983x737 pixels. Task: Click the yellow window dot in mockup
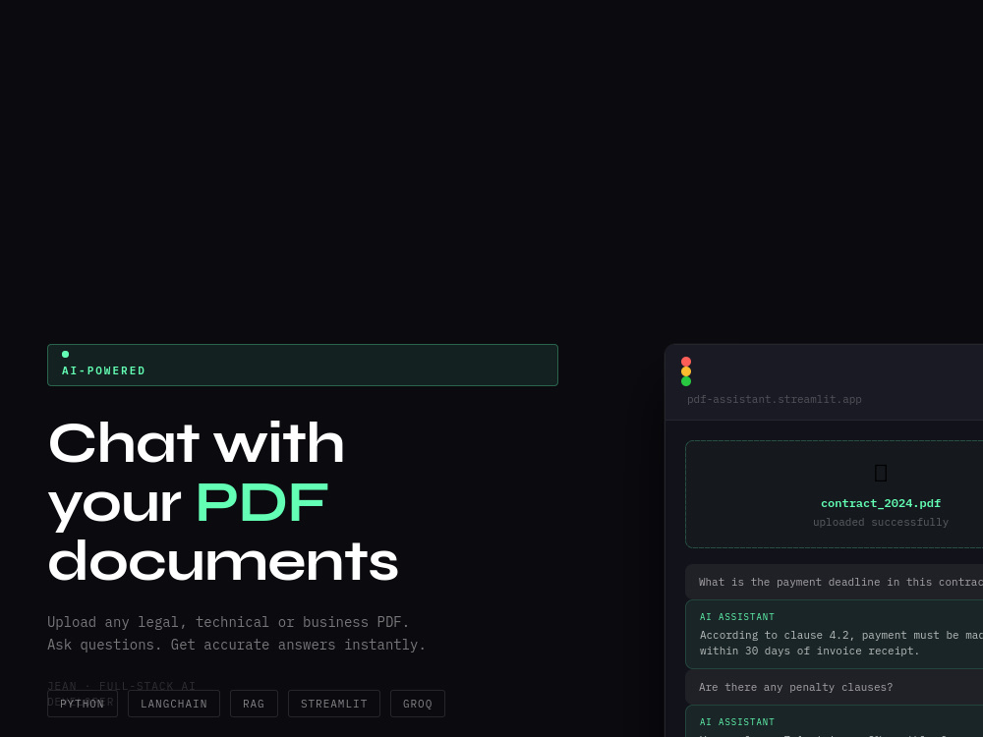click(686, 371)
